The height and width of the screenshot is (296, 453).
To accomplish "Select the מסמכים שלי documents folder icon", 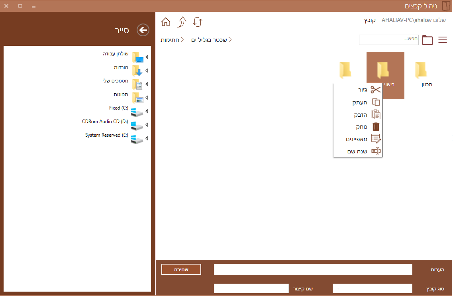I will [138, 84].
